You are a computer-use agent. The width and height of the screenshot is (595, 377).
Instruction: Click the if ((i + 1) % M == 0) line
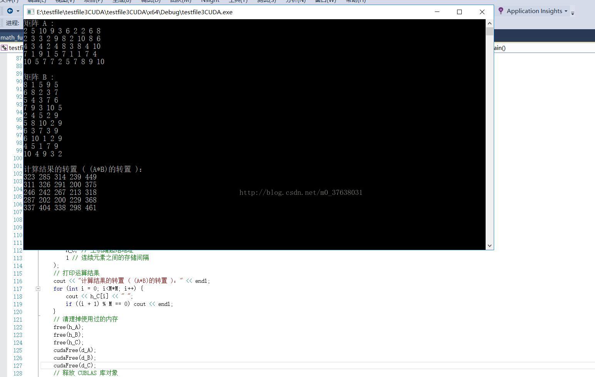(x=119, y=304)
